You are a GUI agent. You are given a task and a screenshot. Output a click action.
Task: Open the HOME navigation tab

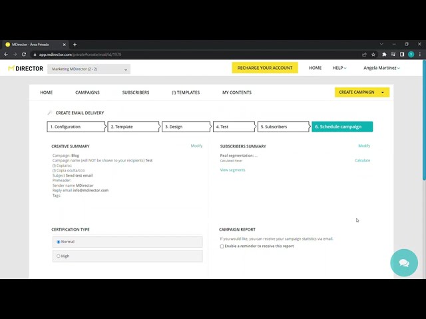47,92
